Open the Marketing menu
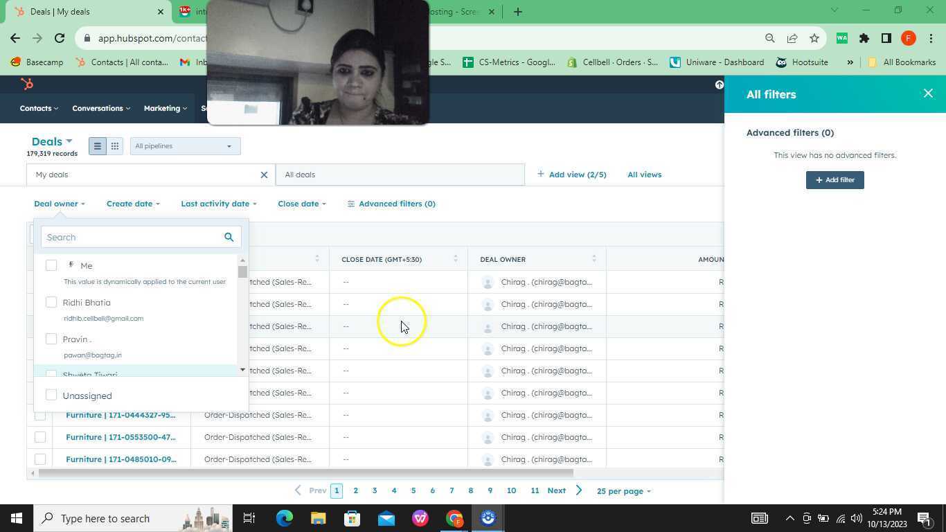The image size is (946, 532). tap(165, 108)
